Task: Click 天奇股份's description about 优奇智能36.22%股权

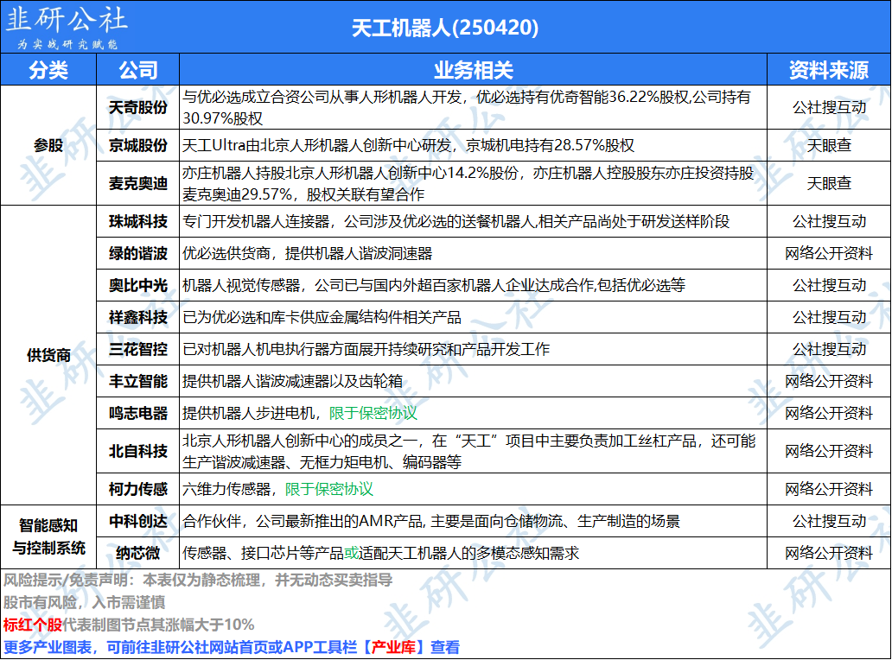Action: [x=467, y=107]
